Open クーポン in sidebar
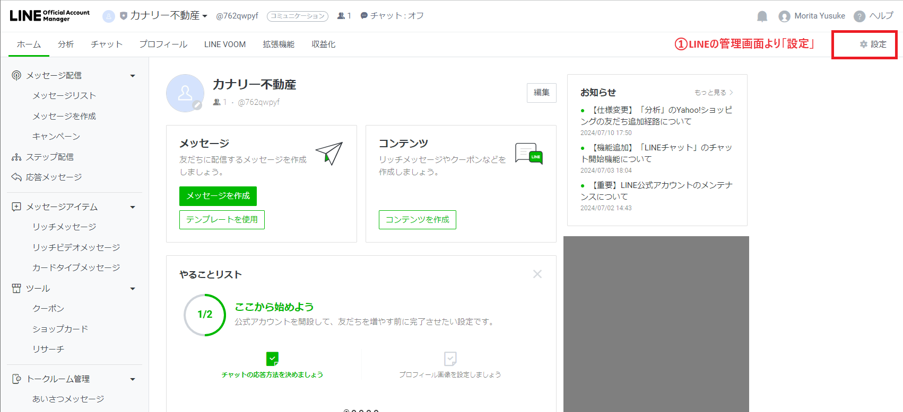The image size is (903, 412). pyautogui.click(x=48, y=308)
